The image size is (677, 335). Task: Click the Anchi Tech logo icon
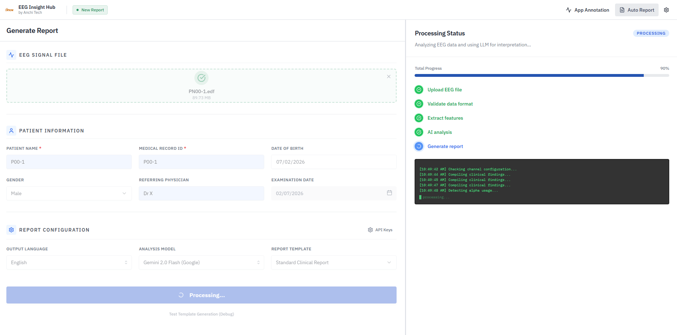click(9, 10)
